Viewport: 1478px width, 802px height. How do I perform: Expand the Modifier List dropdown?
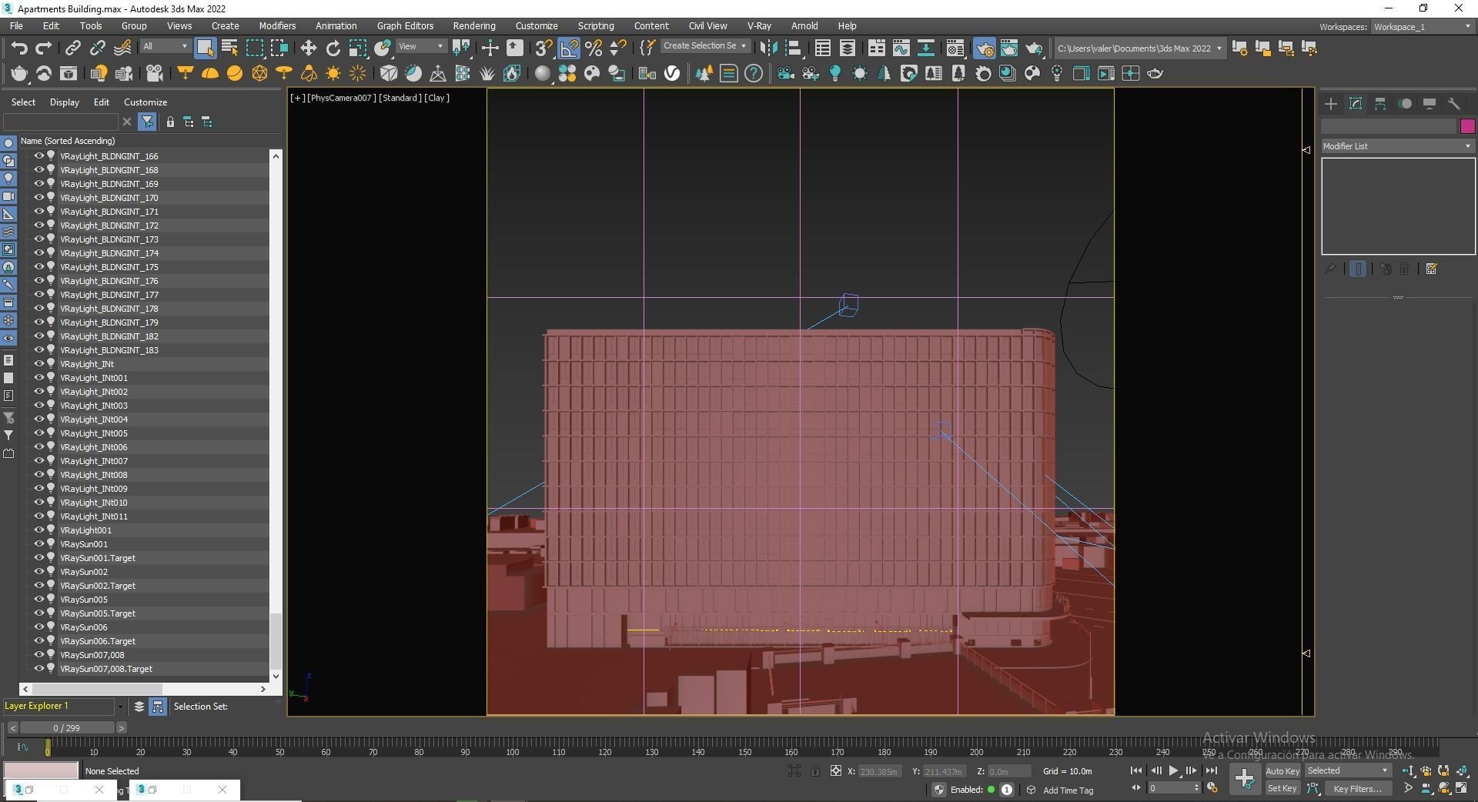tap(1397, 146)
